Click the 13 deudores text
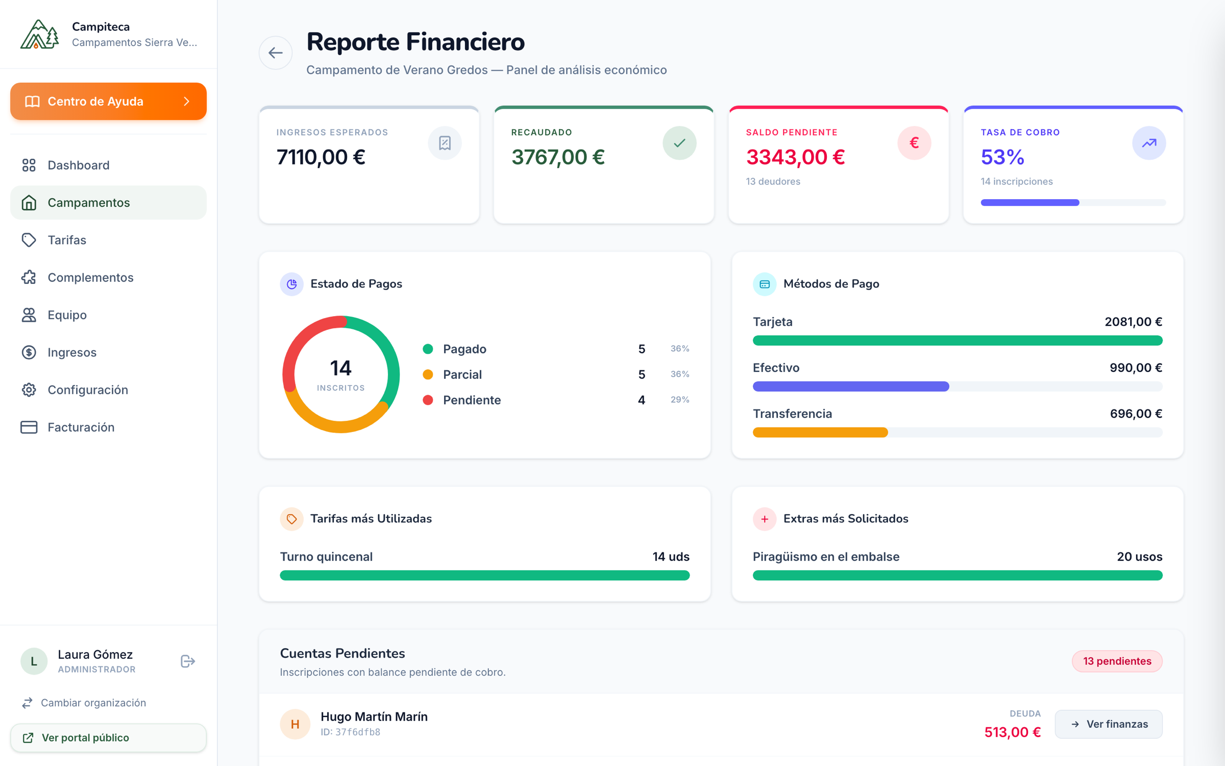Image resolution: width=1225 pixels, height=766 pixels. (773, 181)
